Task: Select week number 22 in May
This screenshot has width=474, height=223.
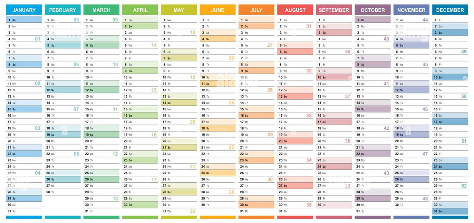Action: click(x=193, y=211)
